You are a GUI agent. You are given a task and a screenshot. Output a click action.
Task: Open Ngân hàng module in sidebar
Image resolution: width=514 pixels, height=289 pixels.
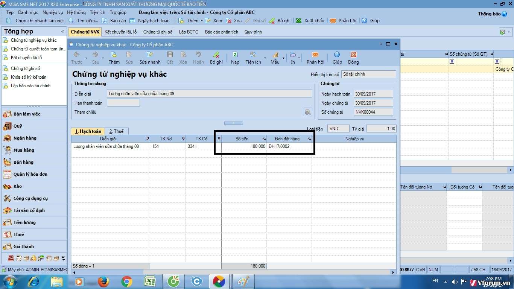click(25, 138)
